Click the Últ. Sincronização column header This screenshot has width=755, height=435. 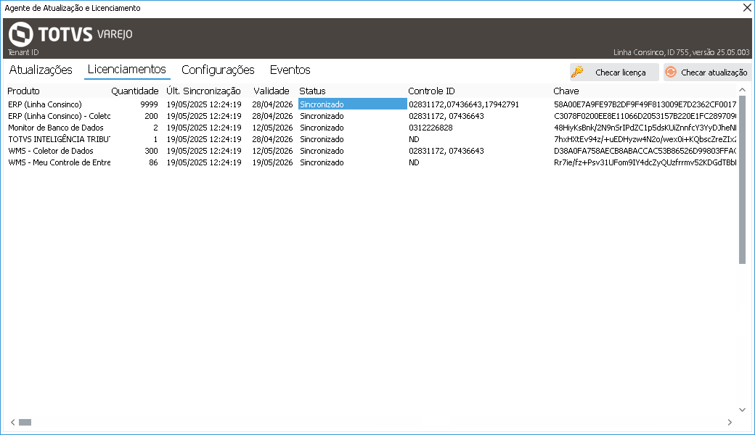click(x=203, y=91)
